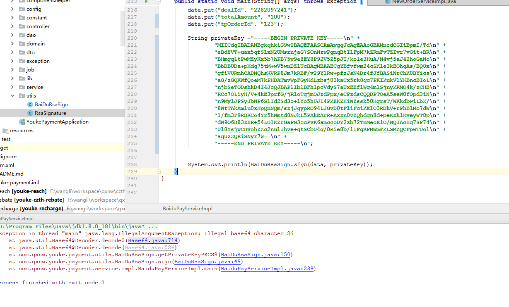
Task: Expand the controller package
Action: 12,26
